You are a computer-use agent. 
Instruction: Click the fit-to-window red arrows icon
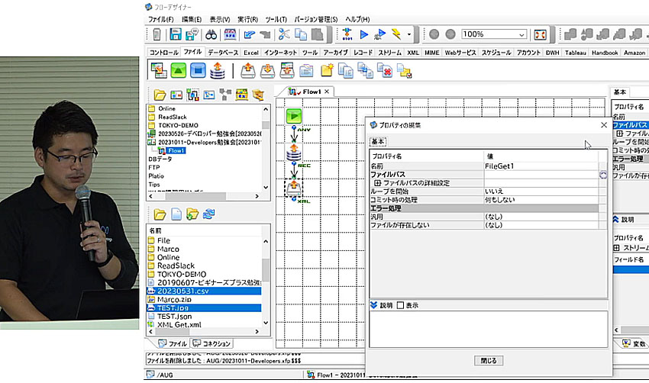coord(540,35)
